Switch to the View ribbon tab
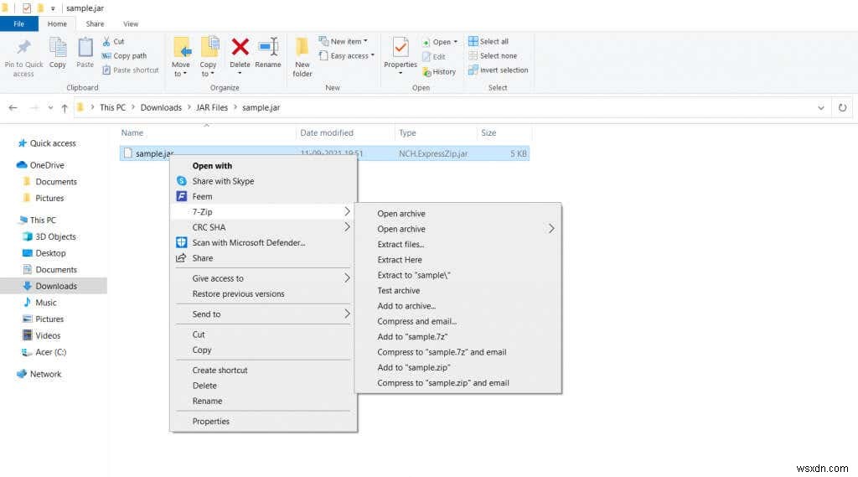 point(131,24)
